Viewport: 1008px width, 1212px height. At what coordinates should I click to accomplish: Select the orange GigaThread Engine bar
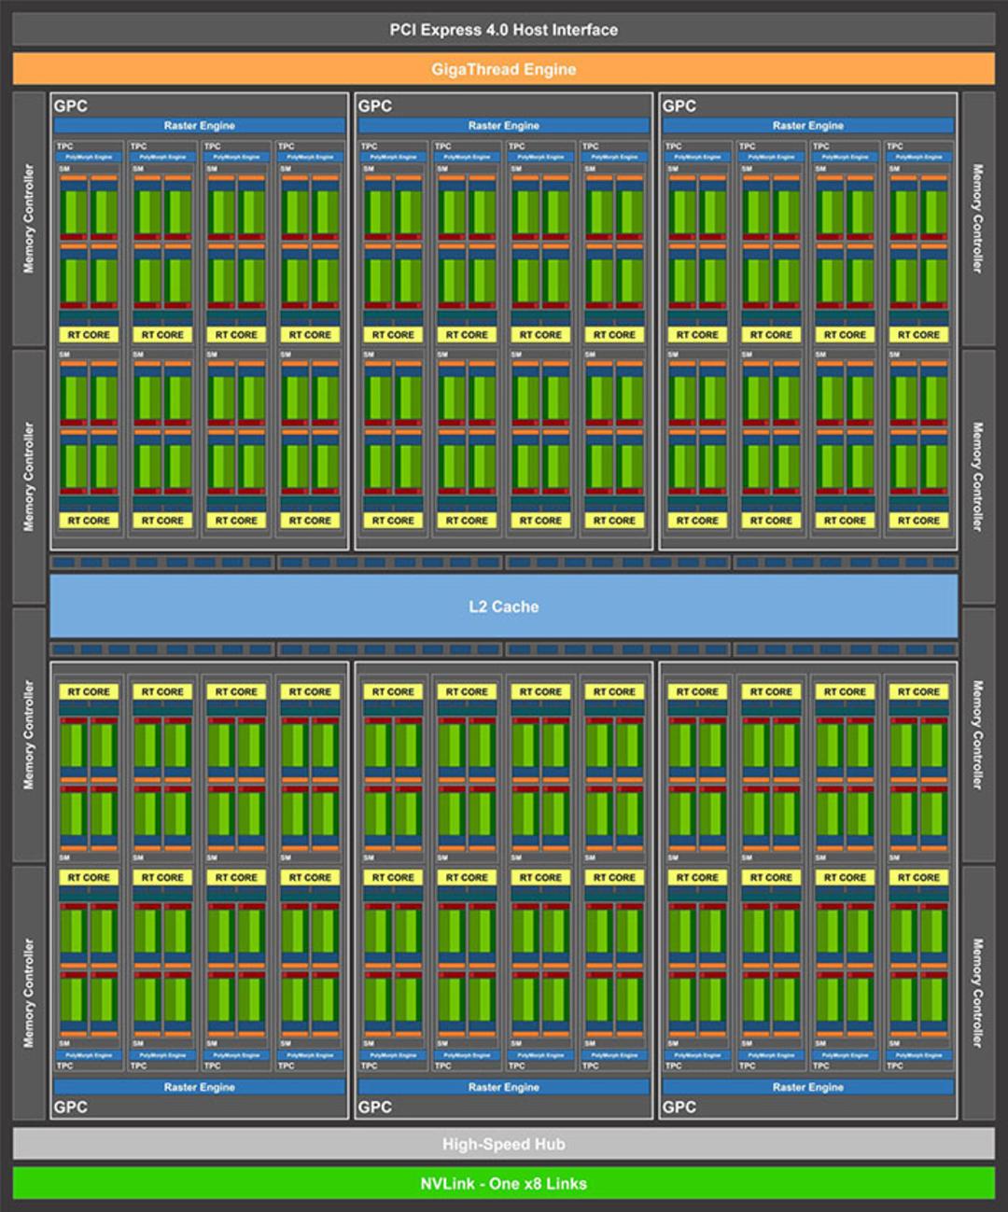point(504,69)
